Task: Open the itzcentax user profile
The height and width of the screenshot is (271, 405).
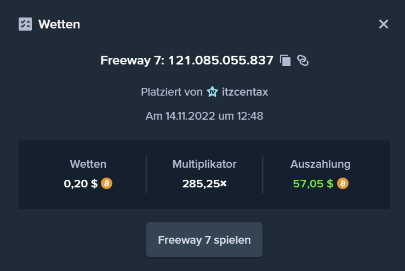Action: 245,92
